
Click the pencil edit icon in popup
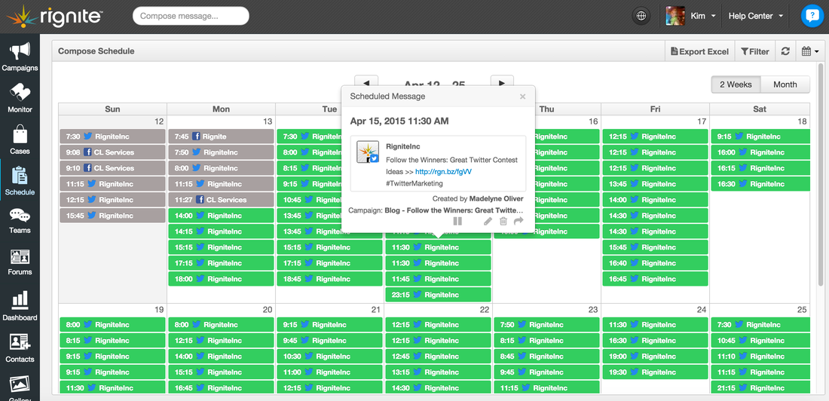click(488, 222)
